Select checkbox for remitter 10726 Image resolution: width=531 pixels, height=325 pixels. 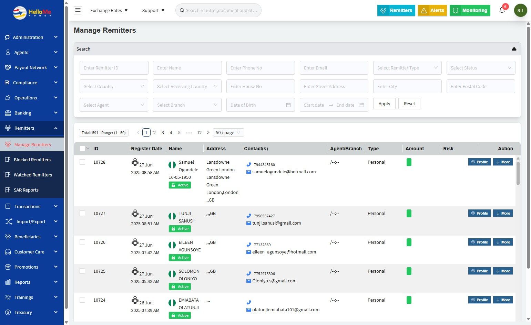(x=82, y=242)
